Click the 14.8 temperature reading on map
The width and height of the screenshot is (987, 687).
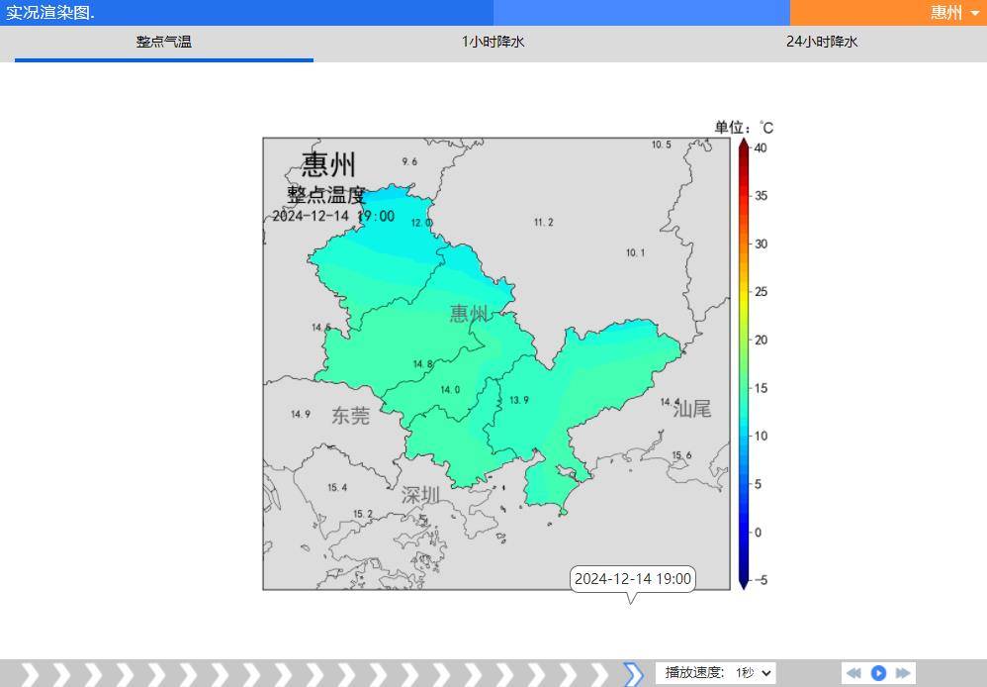point(422,364)
